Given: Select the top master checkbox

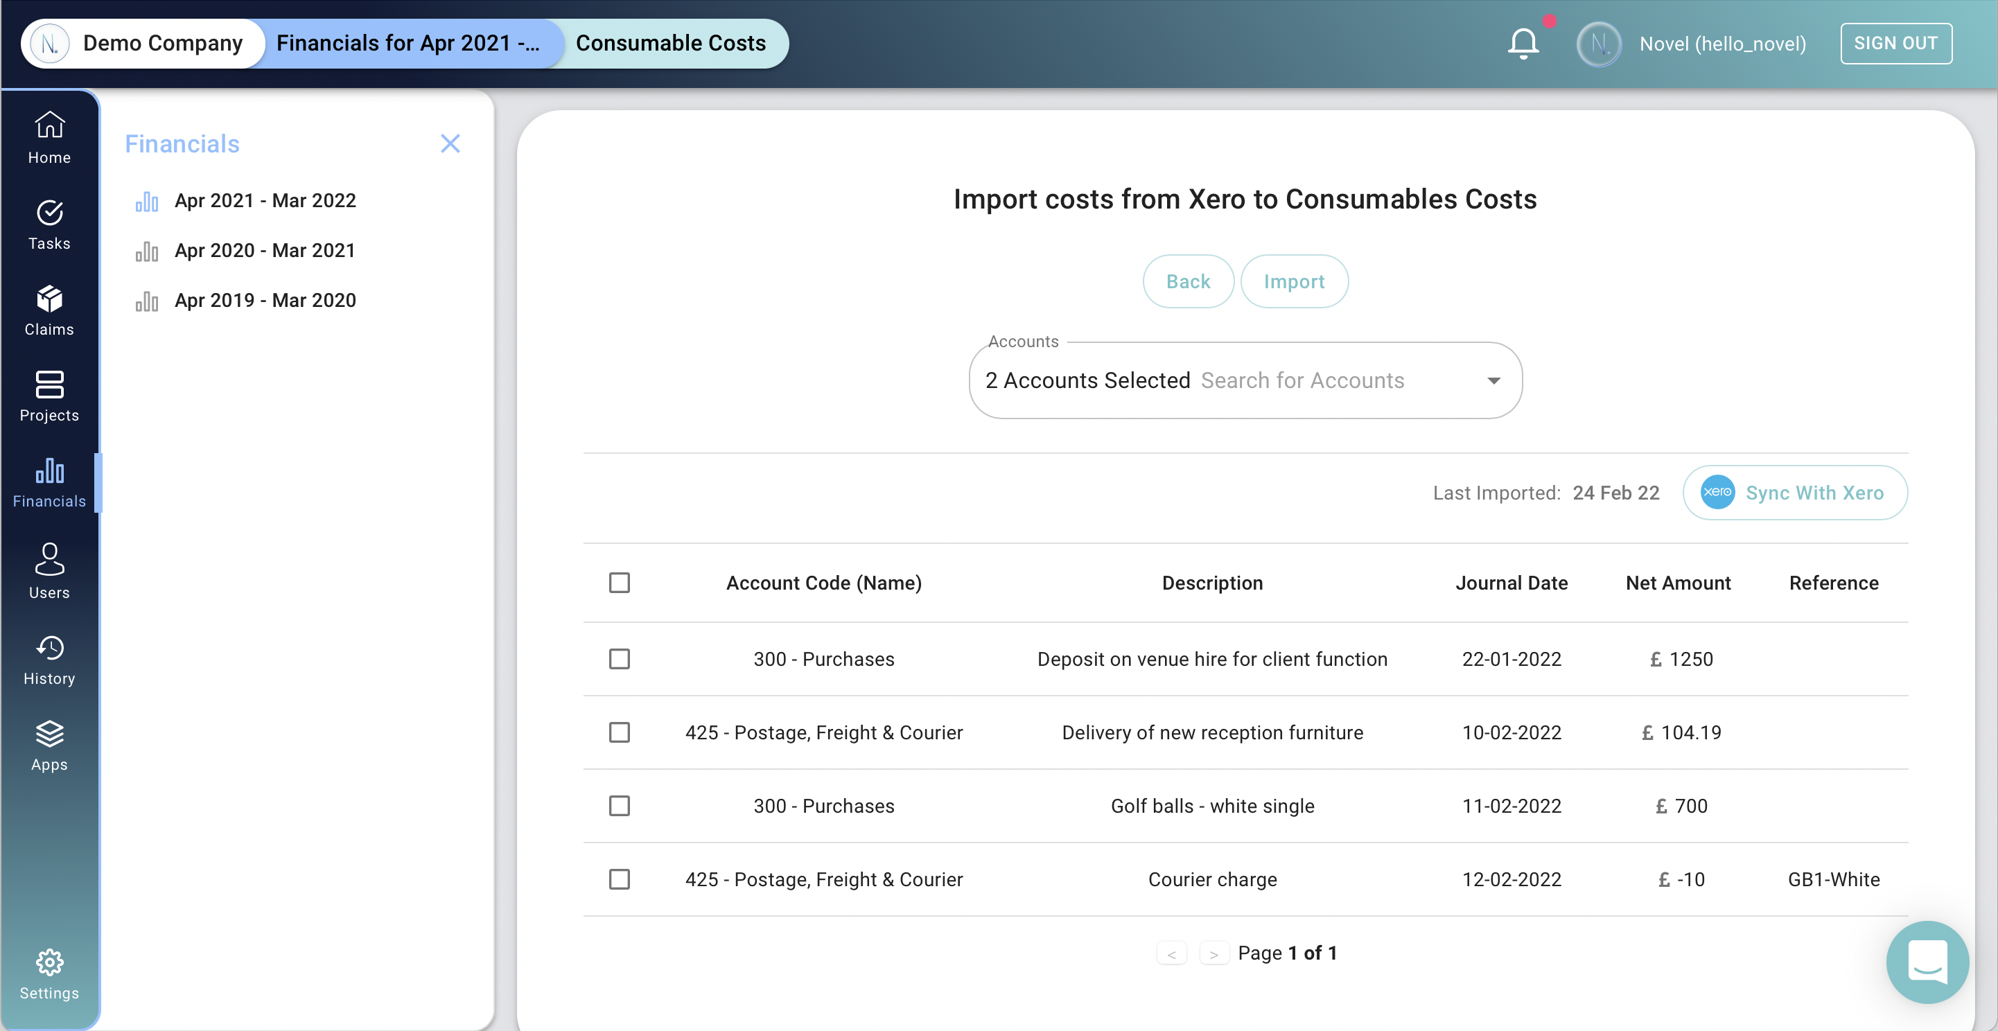Looking at the screenshot, I should click(x=618, y=583).
